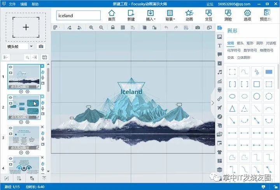Viewport: 280px width, 190px height.
Task: Collapse the right panel arrow
Action: click(213, 103)
